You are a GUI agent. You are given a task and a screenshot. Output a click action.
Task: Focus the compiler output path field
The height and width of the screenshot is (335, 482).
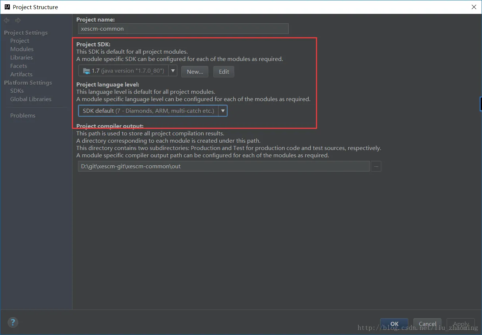224,166
